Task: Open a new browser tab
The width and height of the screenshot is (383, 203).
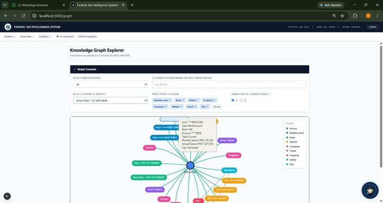Action: pyautogui.click(x=132, y=5)
